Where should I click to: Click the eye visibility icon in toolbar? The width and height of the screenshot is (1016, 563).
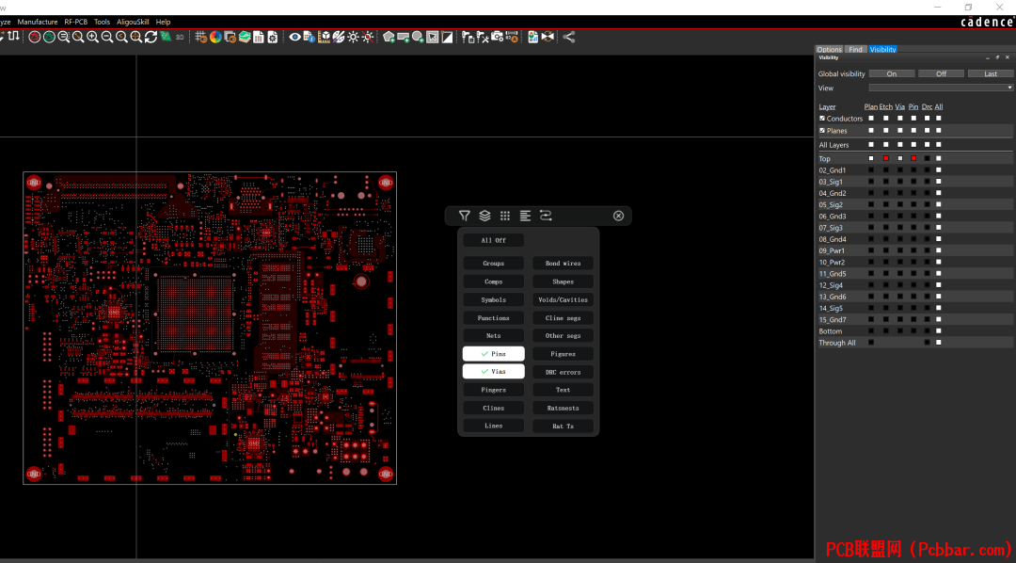pyautogui.click(x=294, y=37)
